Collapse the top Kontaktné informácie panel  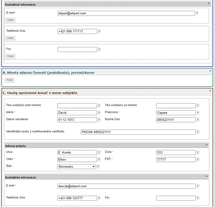209,3
